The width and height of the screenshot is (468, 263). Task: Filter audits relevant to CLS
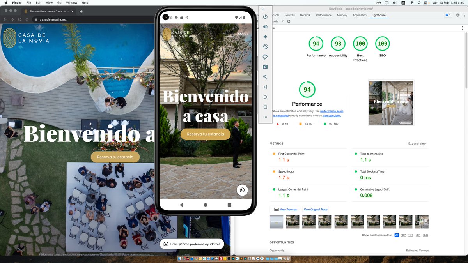[425, 235]
